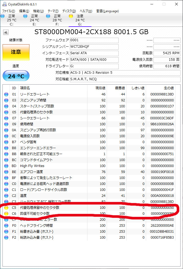This screenshot has height=269, width=183.
Task: Click the features field S.M.A.R.T., NCQ
Action: point(125,79)
